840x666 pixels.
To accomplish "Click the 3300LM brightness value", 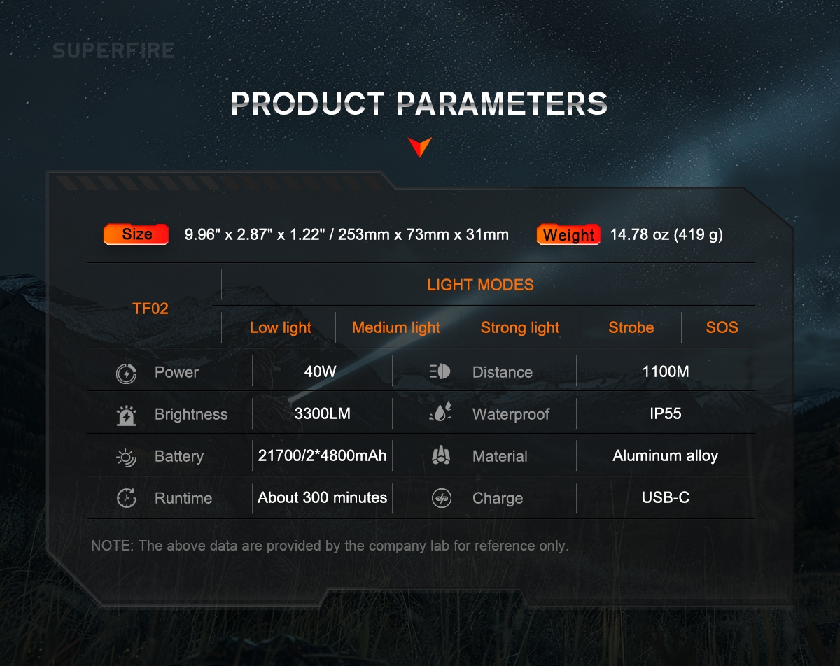I will coord(322,414).
